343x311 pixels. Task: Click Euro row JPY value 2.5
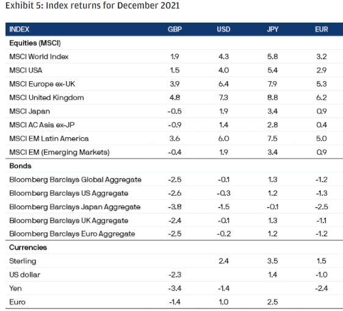pyautogui.click(x=273, y=302)
